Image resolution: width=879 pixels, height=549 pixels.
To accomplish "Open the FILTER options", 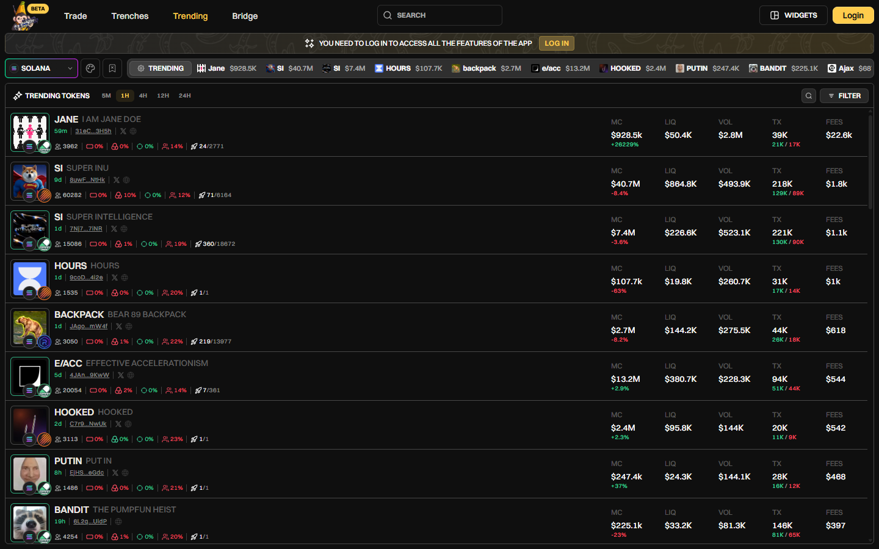I will tap(844, 96).
